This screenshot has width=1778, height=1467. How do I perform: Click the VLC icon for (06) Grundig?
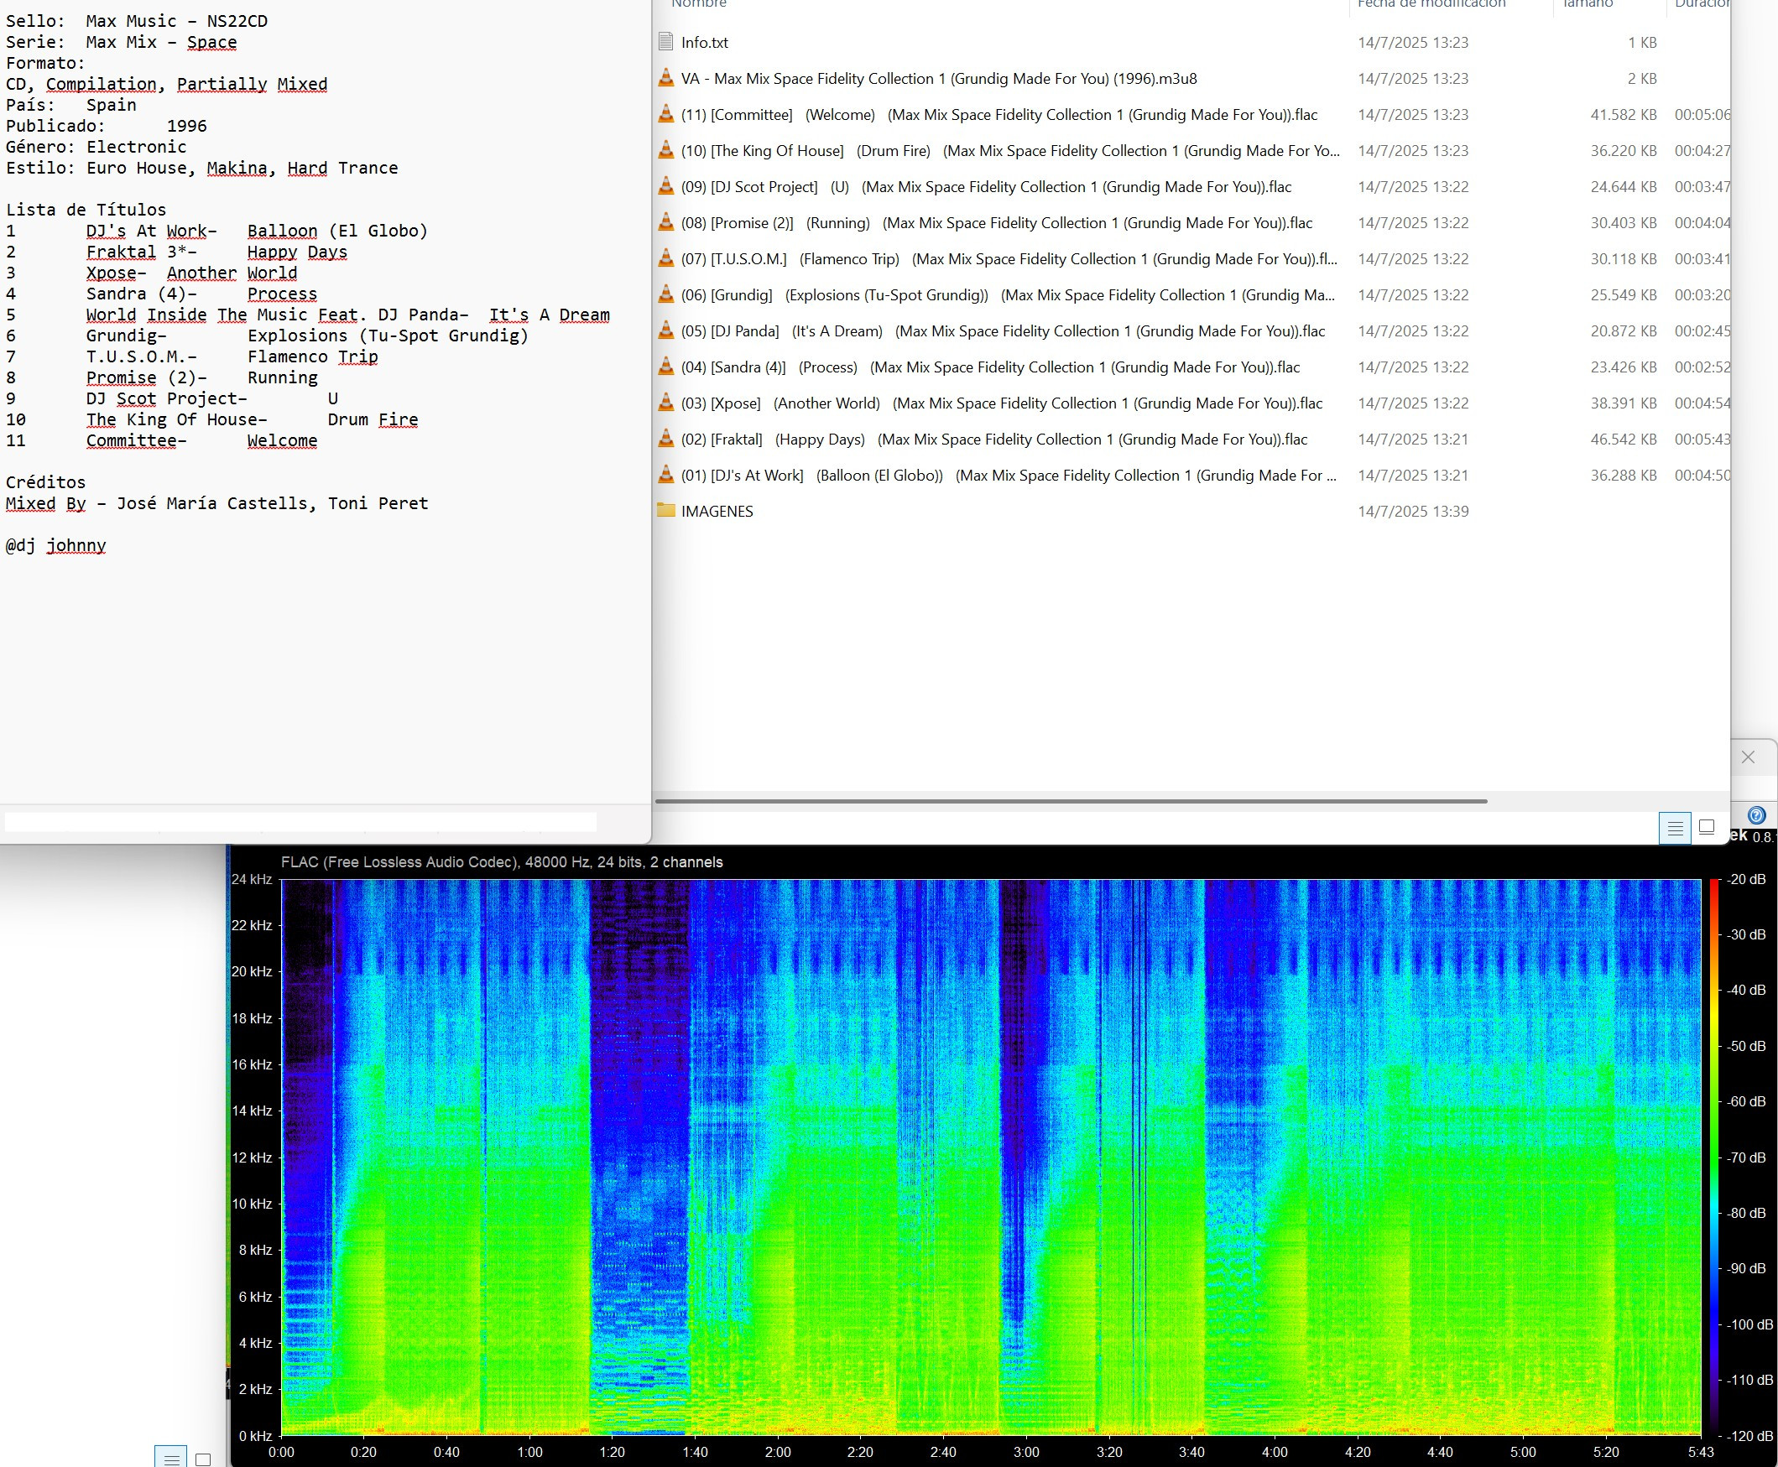point(666,295)
